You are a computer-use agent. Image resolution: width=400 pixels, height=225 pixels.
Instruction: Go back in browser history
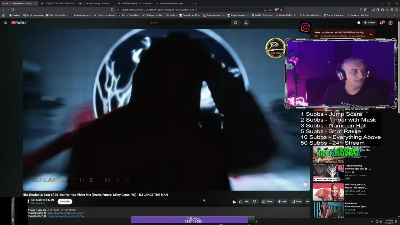[3, 10]
